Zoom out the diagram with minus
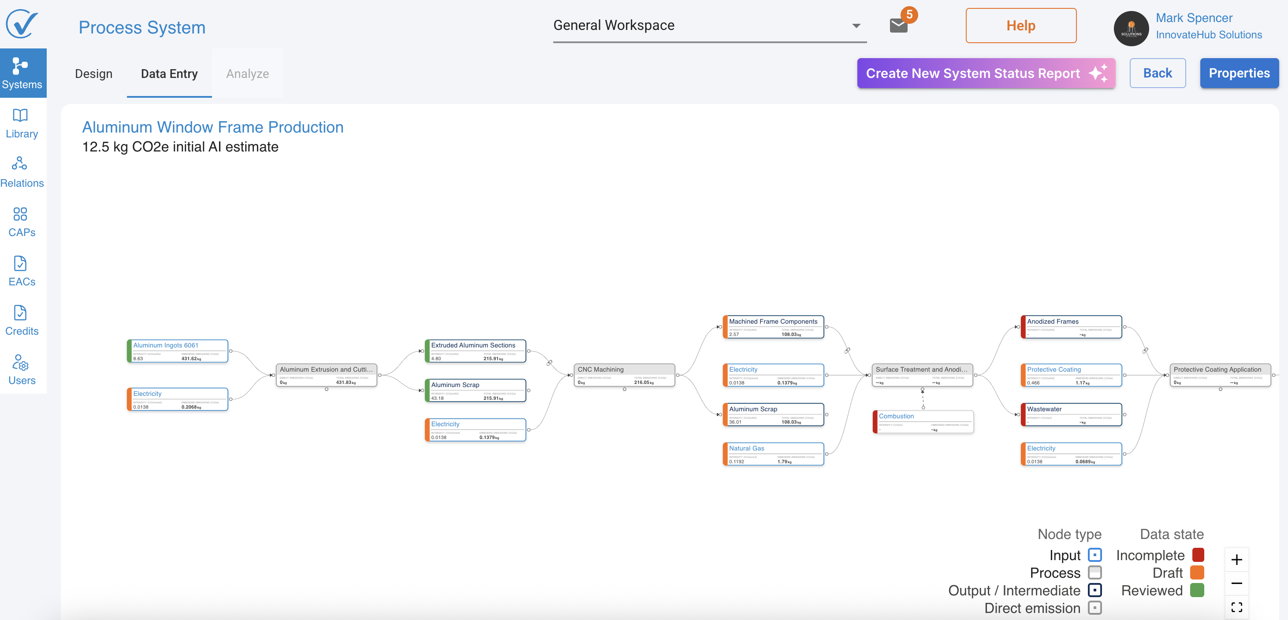The height and width of the screenshot is (620, 1288). (x=1236, y=583)
